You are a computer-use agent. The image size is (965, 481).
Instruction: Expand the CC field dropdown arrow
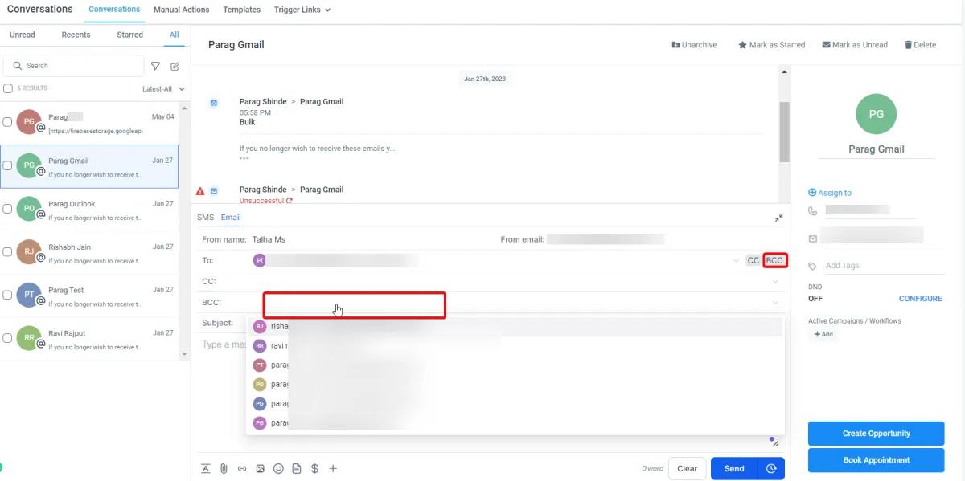click(775, 282)
